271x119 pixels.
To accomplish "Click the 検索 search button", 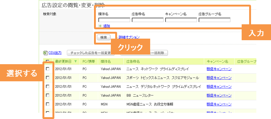I will [104, 37].
